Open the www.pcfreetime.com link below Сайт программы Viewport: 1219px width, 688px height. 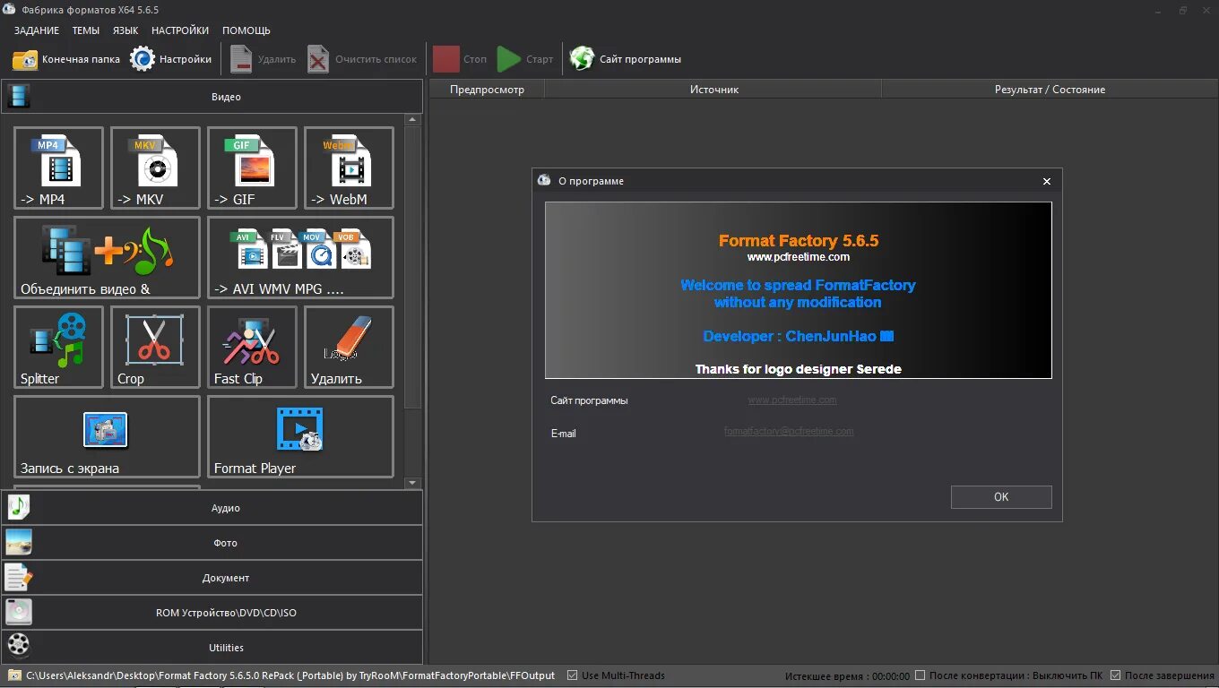tap(792, 400)
